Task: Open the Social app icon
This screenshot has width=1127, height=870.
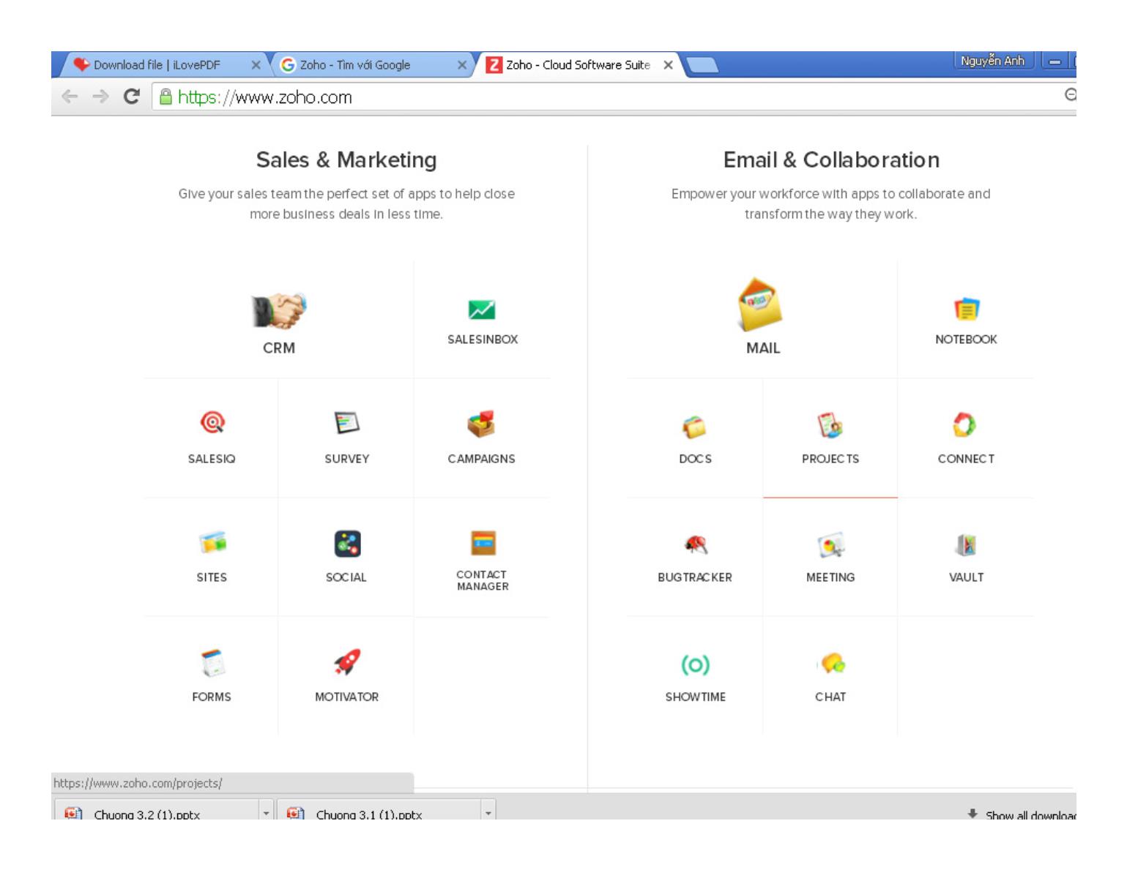Action: click(347, 544)
